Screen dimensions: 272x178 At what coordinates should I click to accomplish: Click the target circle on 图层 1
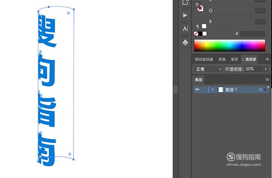click(x=261, y=90)
